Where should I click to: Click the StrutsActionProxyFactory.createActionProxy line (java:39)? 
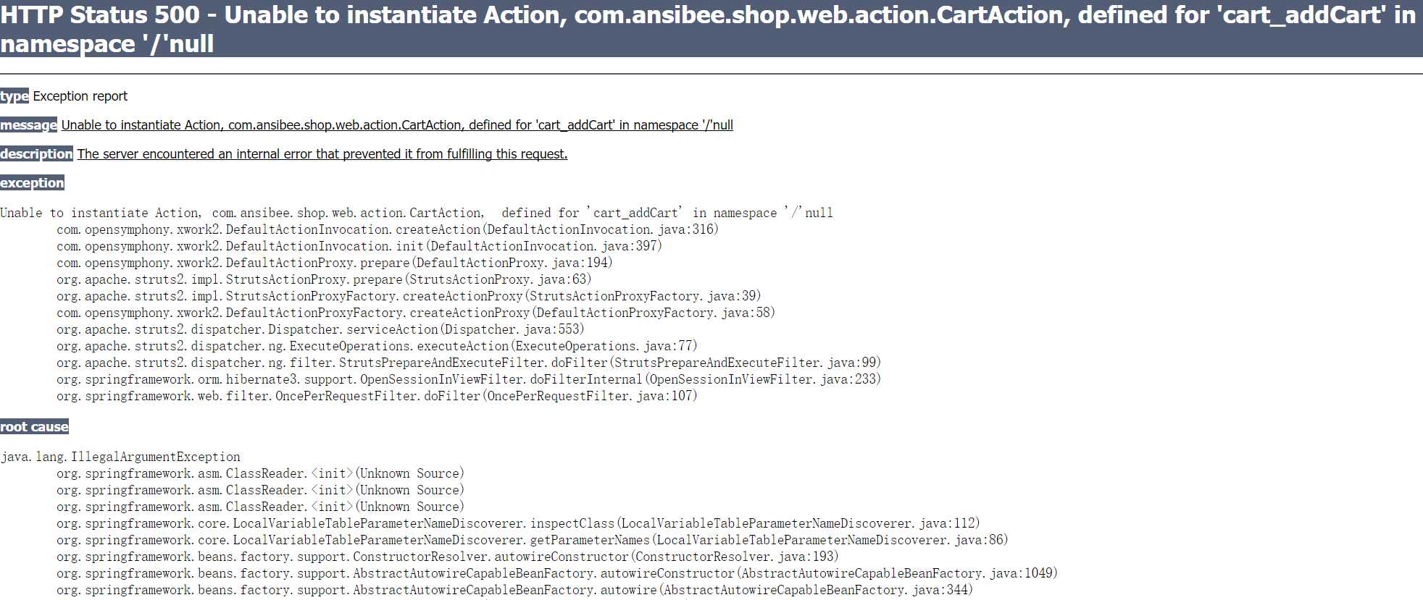click(x=409, y=296)
